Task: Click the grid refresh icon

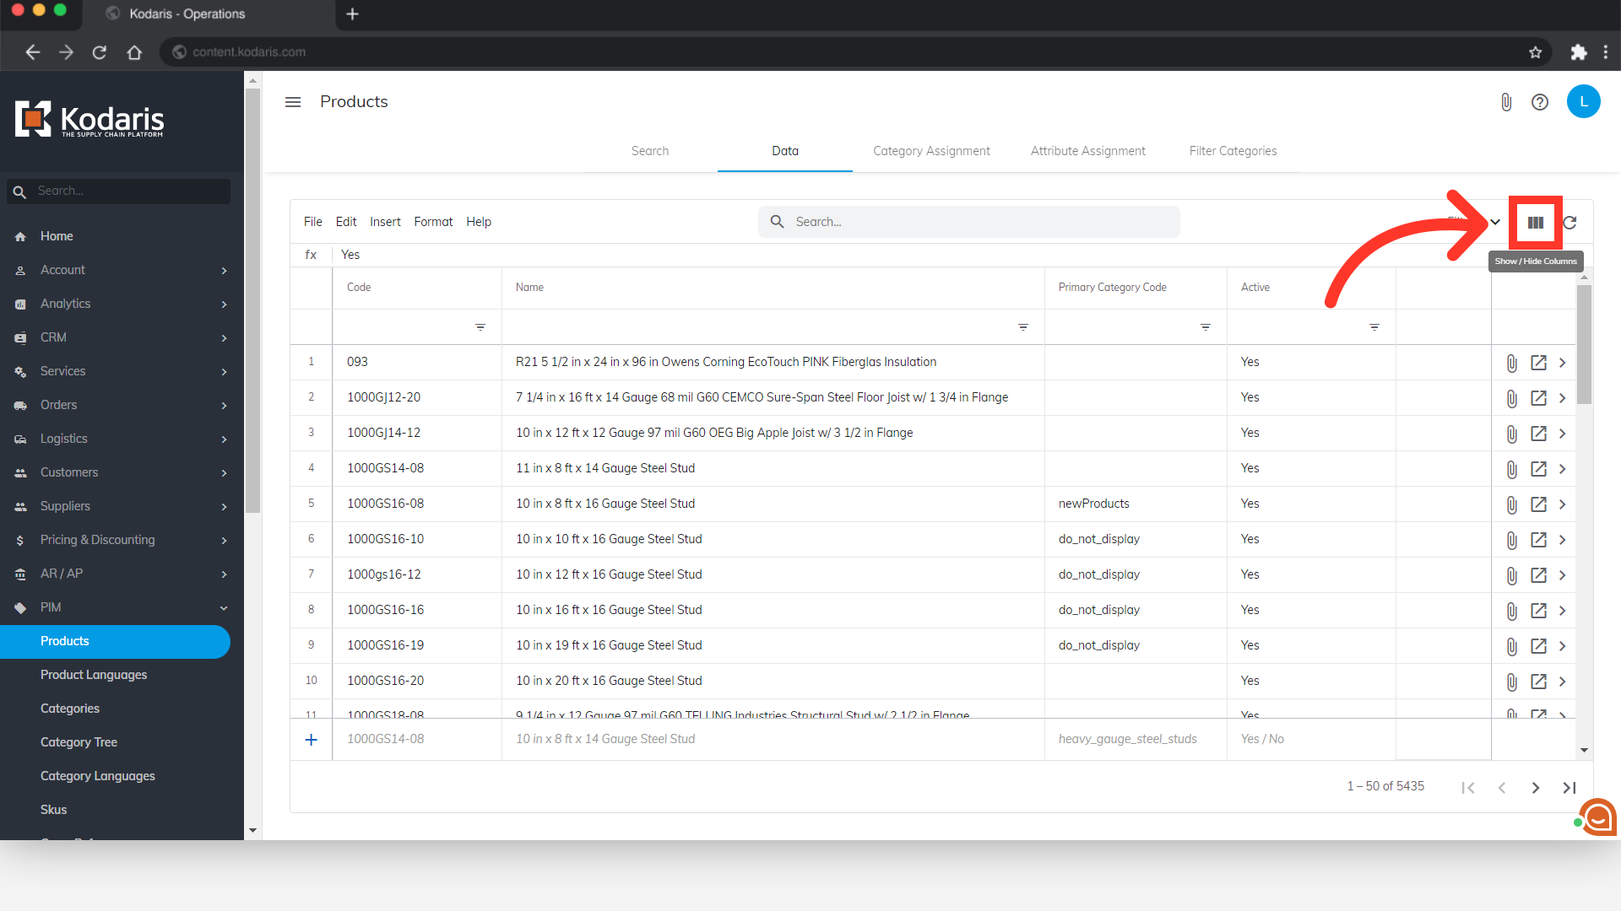Action: pos(1569,223)
